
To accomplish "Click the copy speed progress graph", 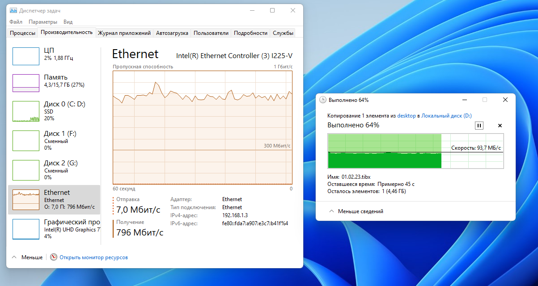I will pyautogui.click(x=415, y=151).
